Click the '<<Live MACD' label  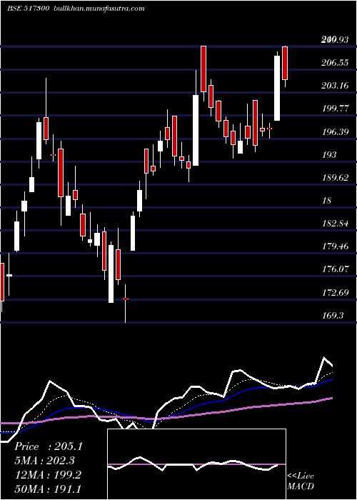301,481
